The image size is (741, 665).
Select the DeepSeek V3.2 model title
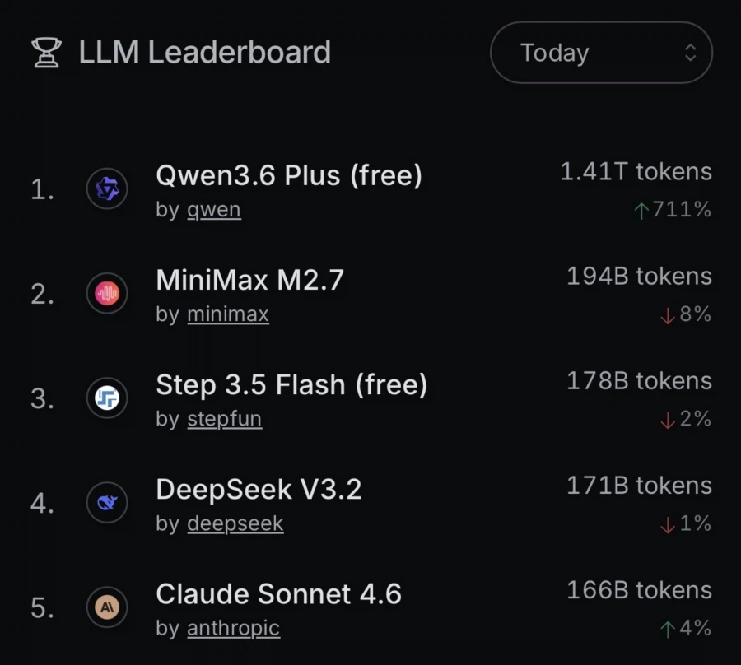[259, 489]
